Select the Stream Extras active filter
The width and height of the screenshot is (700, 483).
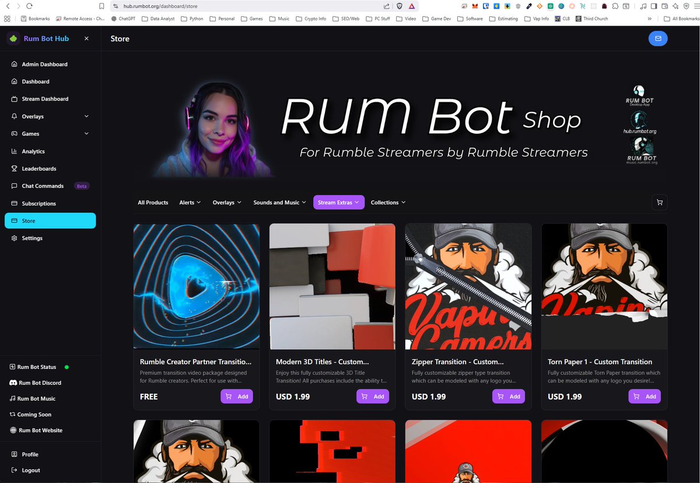(x=338, y=202)
